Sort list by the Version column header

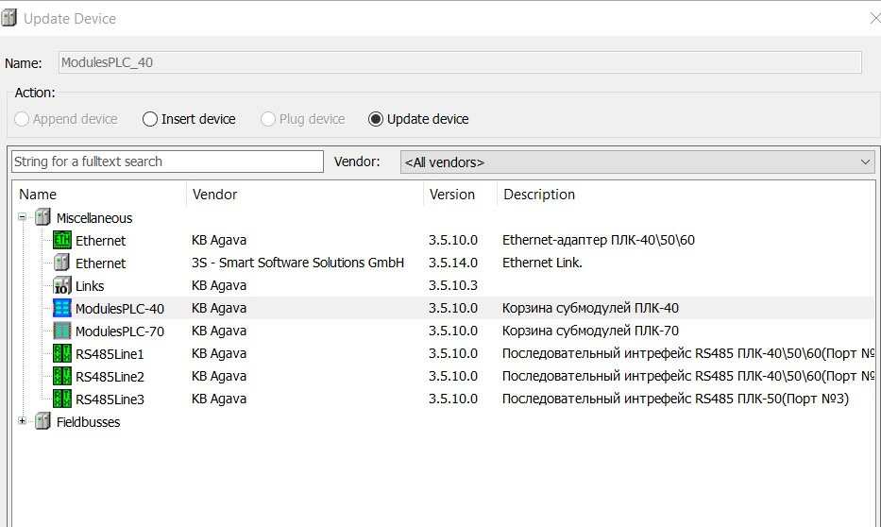click(460, 195)
